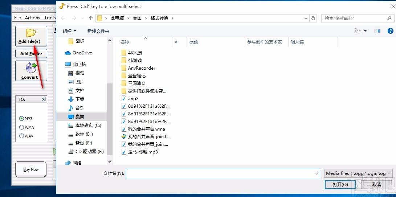Change the view layout icon
396x197 pixels.
tap(358, 31)
